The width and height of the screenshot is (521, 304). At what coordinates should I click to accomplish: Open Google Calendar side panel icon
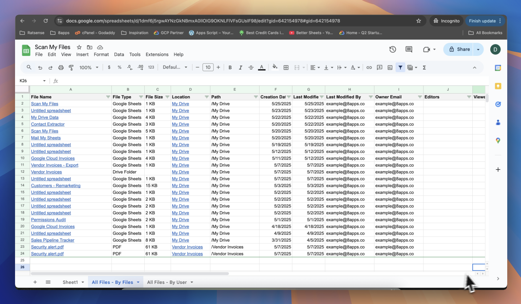(x=498, y=68)
